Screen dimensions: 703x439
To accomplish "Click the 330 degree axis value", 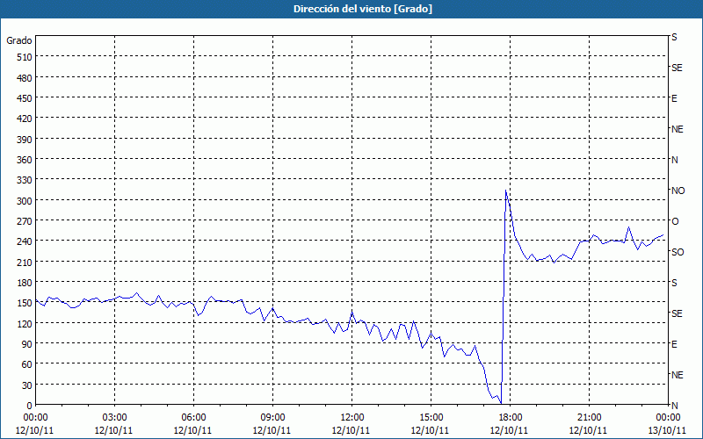I will click(x=25, y=180).
